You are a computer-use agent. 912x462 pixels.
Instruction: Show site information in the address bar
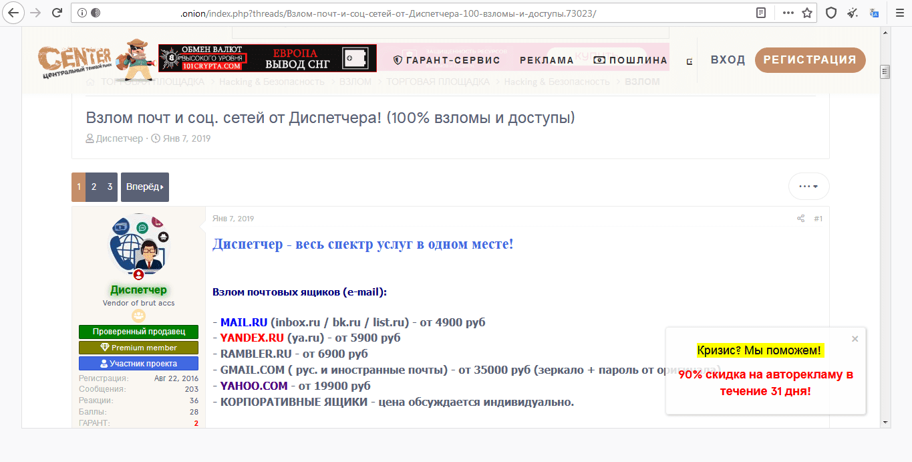(x=82, y=13)
